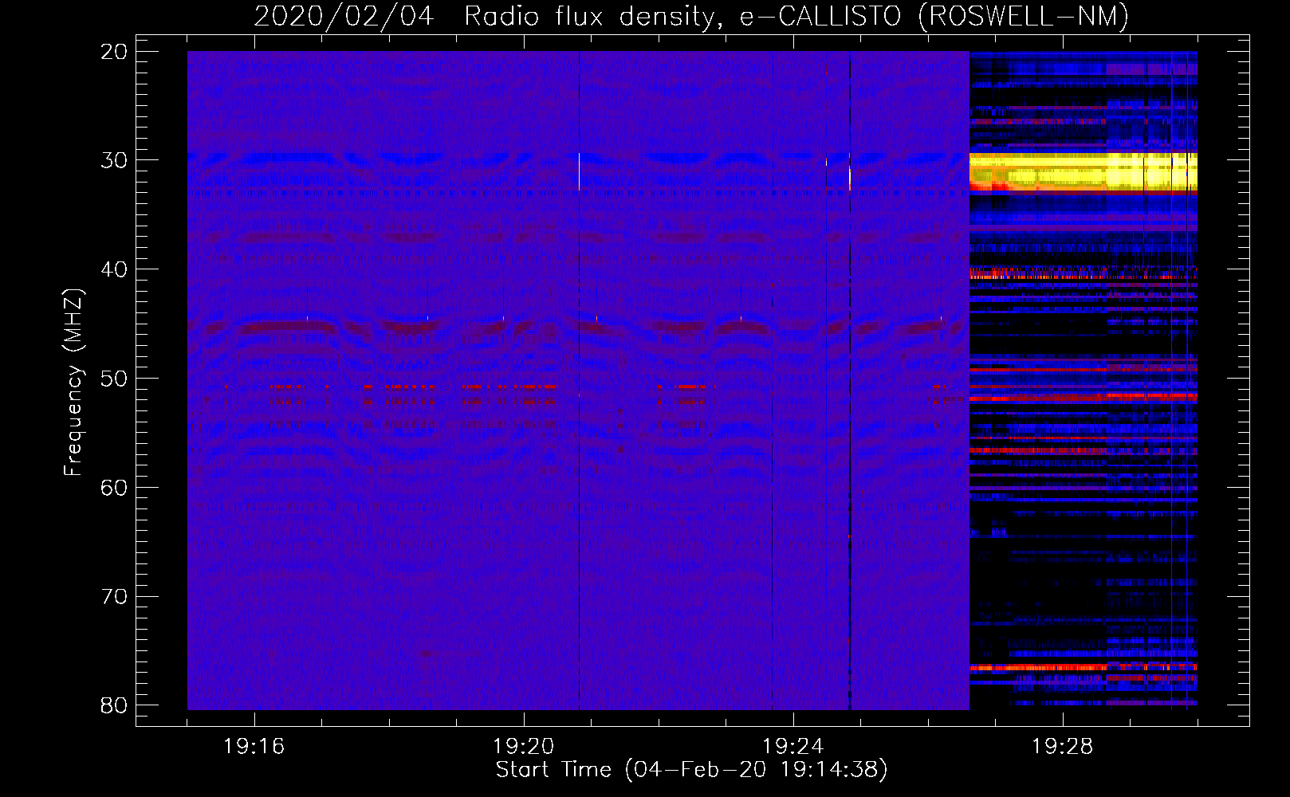Click the 'Frequency (MHZ)' axis label

(73, 383)
